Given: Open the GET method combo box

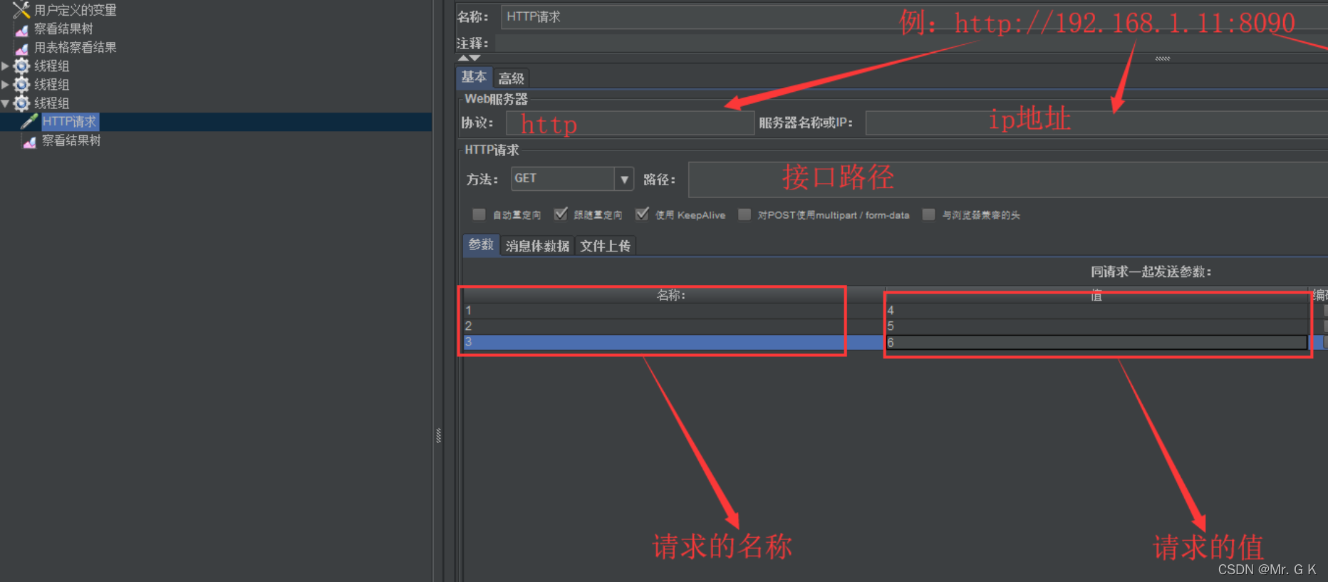Looking at the screenshot, I should [x=572, y=179].
